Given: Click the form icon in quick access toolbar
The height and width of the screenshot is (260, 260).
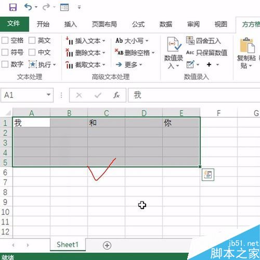Looking at the screenshot, I should tap(64, 7).
